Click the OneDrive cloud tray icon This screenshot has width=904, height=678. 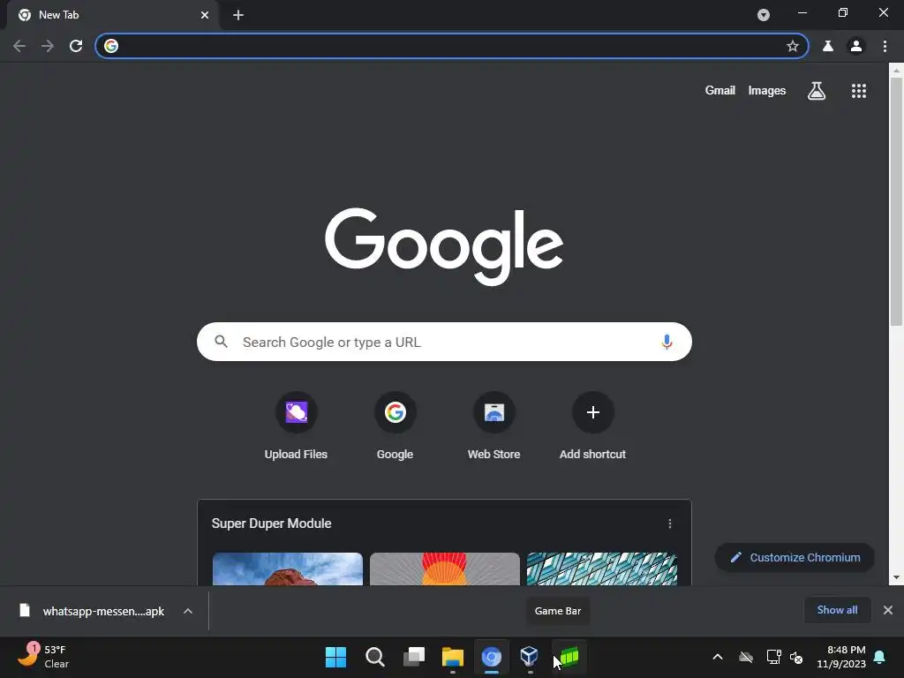746,657
